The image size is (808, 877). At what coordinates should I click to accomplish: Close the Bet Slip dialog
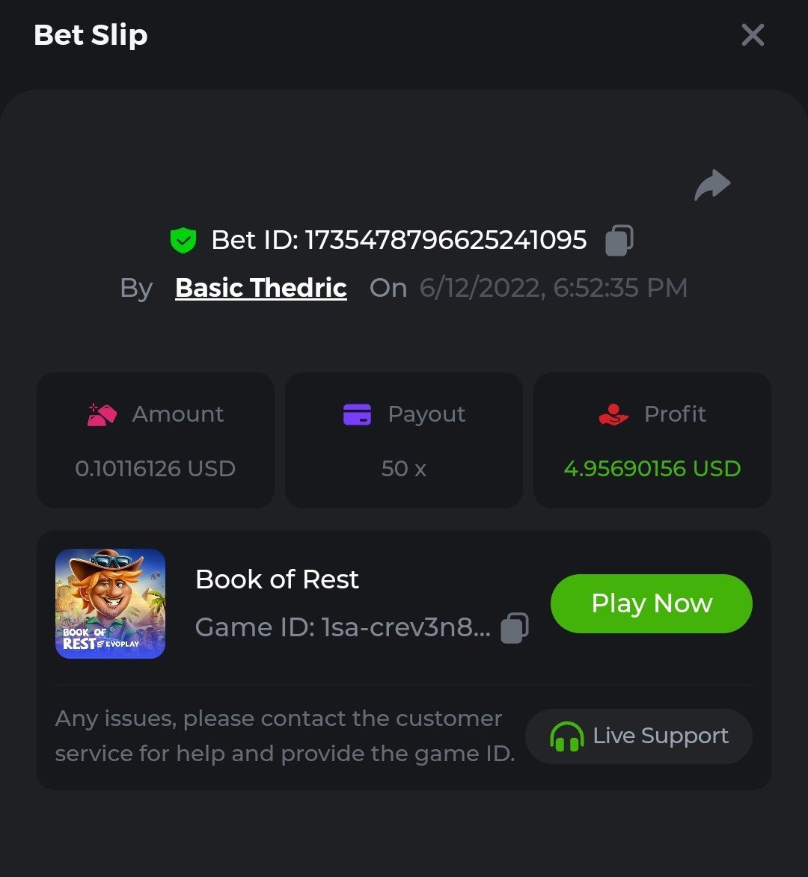753,34
